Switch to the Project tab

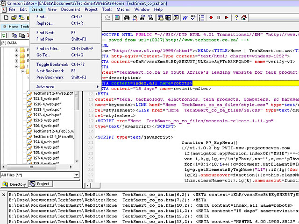coord(40,184)
